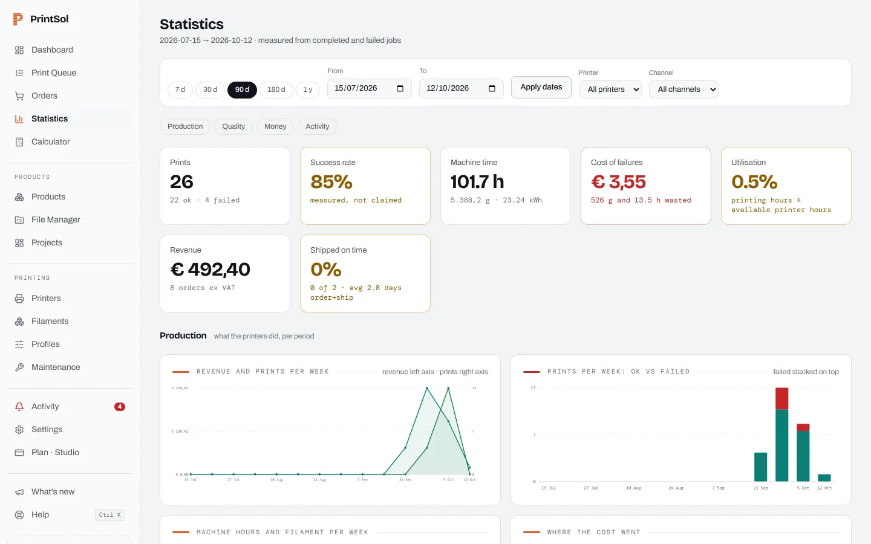The height and width of the screenshot is (544, 871).
Task: Click the From date input field
Action: (x=370, y=88)
